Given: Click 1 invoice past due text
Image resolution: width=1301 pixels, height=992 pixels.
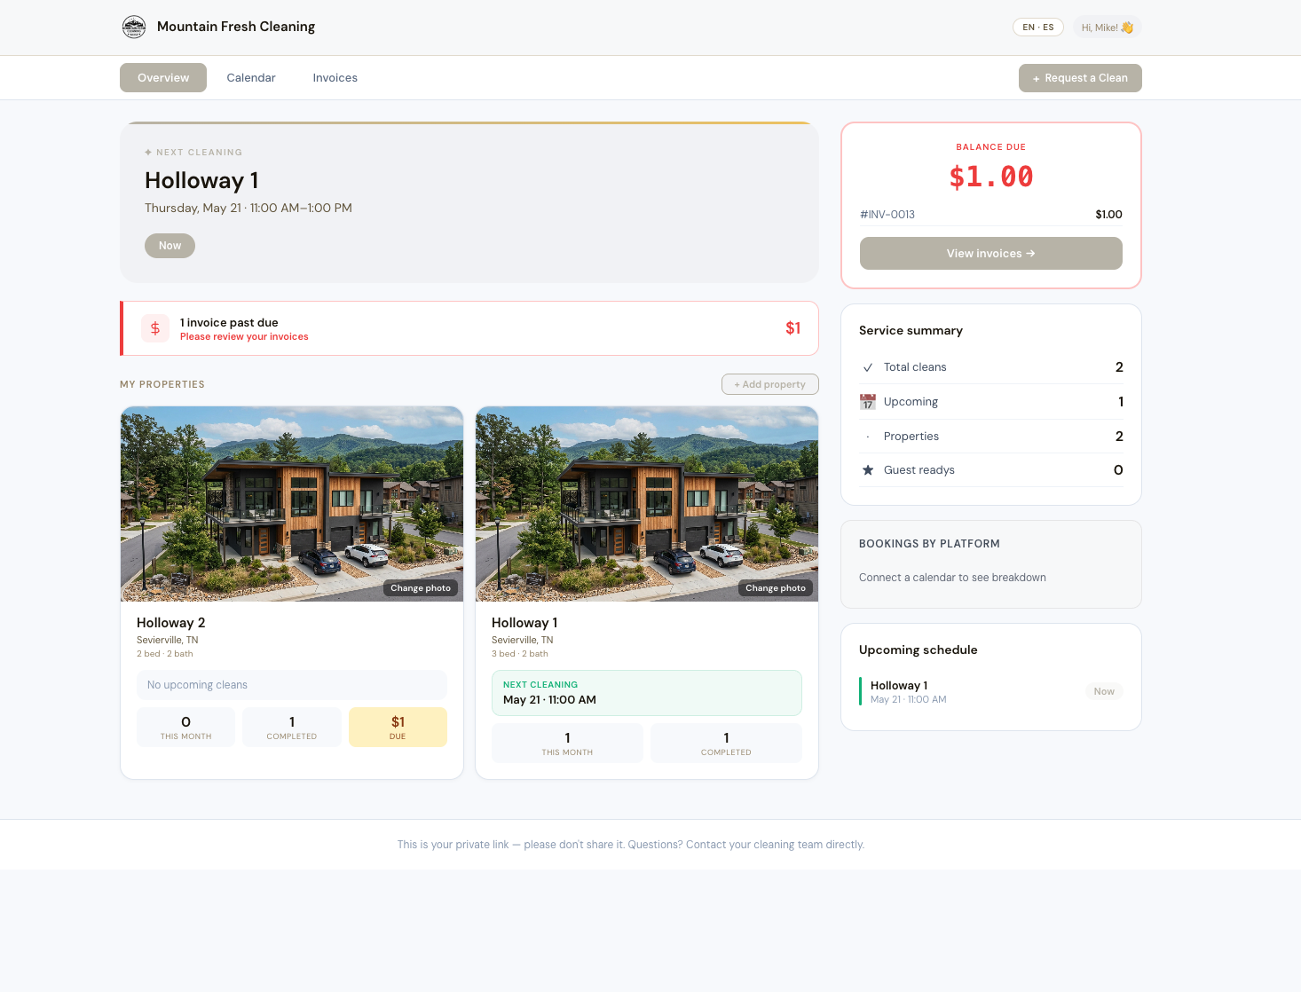Looking at the screenshot, I should pyautogui.click(x=229, y=323).
